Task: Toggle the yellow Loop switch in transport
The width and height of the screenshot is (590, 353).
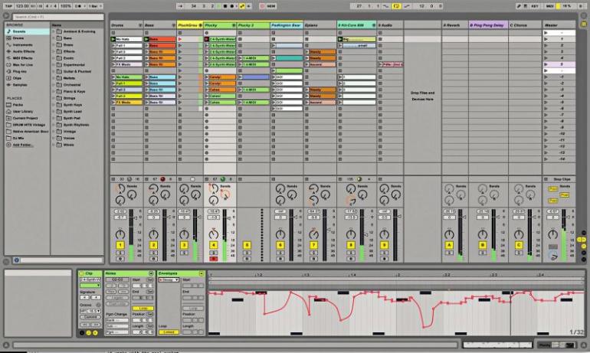Action: click(x=396, y=6)
